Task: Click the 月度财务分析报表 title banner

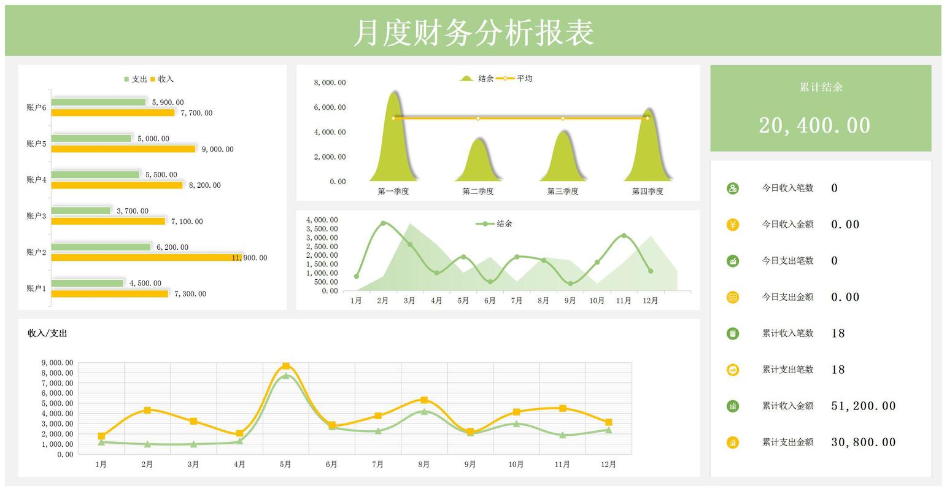Action: point(473,32)
